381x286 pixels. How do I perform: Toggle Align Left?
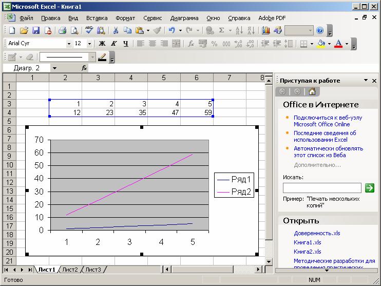pyautogui.click(x=141, y=44)
